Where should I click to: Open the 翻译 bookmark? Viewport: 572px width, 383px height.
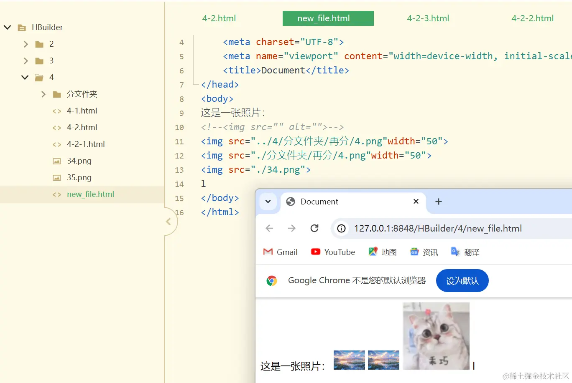pyautogui.click(x=465, y=252)
